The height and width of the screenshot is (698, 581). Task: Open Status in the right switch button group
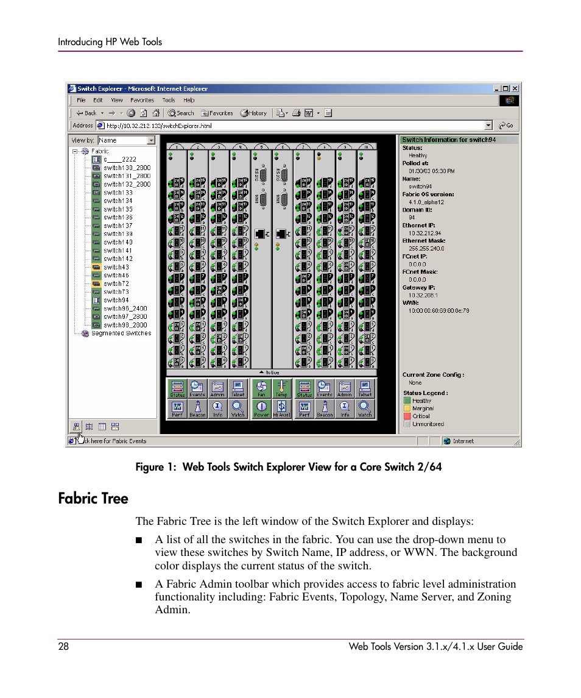click(305, 388)
